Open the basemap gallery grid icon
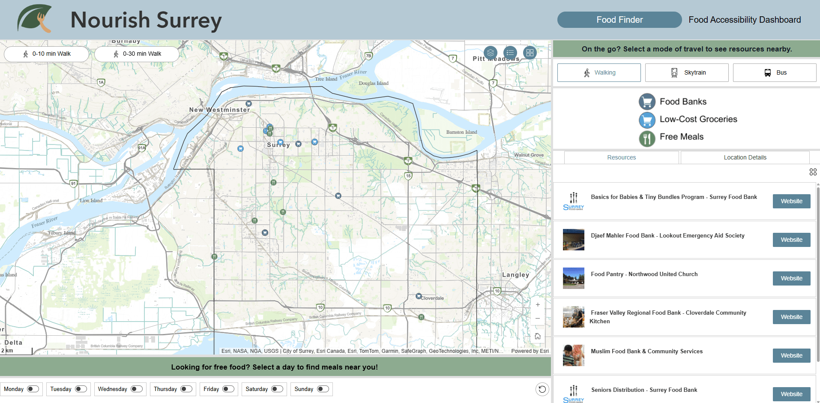This screenshot has height=403, width=820. point(530,53)
